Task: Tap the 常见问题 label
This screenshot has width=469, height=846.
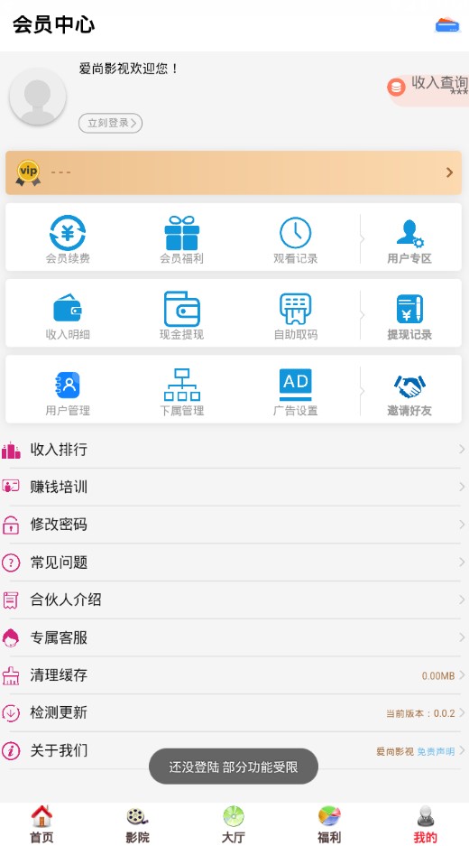Action: point(59,562)
